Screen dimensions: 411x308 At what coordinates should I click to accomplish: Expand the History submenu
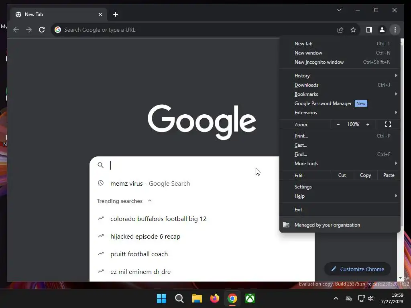[x=340, y=76]
